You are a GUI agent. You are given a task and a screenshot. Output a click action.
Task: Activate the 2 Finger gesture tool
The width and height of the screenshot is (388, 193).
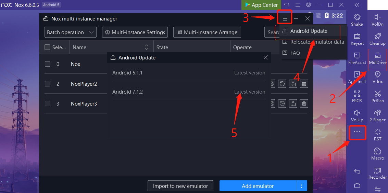click(378, 115)
